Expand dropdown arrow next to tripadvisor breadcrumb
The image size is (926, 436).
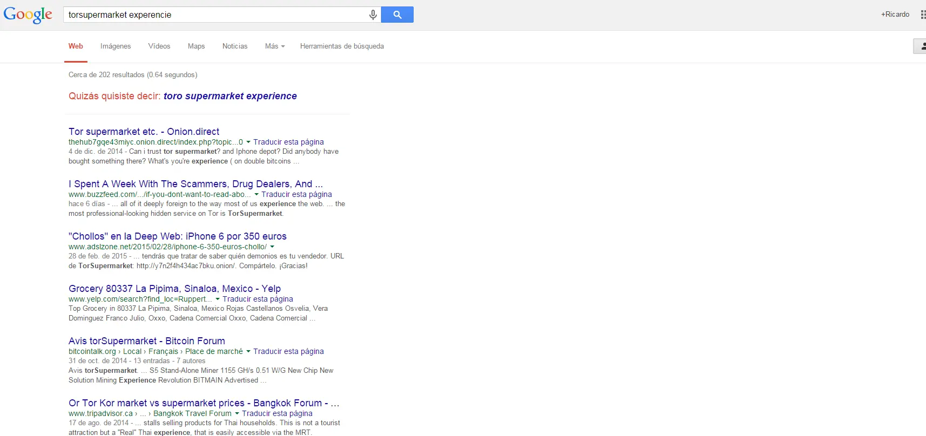(237, 414)
